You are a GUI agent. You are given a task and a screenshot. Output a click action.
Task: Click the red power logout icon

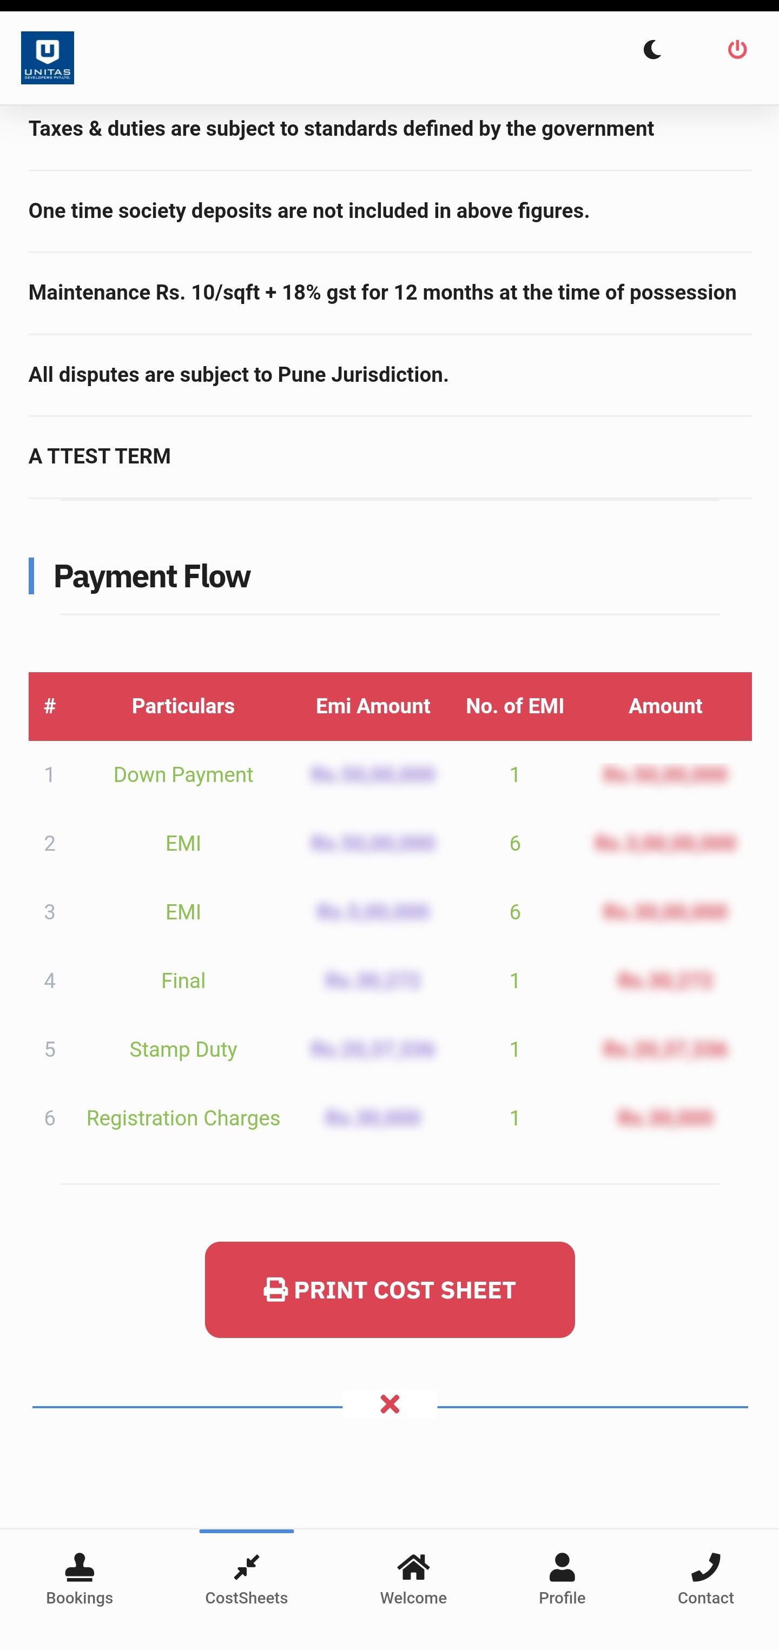click(737, 50)
